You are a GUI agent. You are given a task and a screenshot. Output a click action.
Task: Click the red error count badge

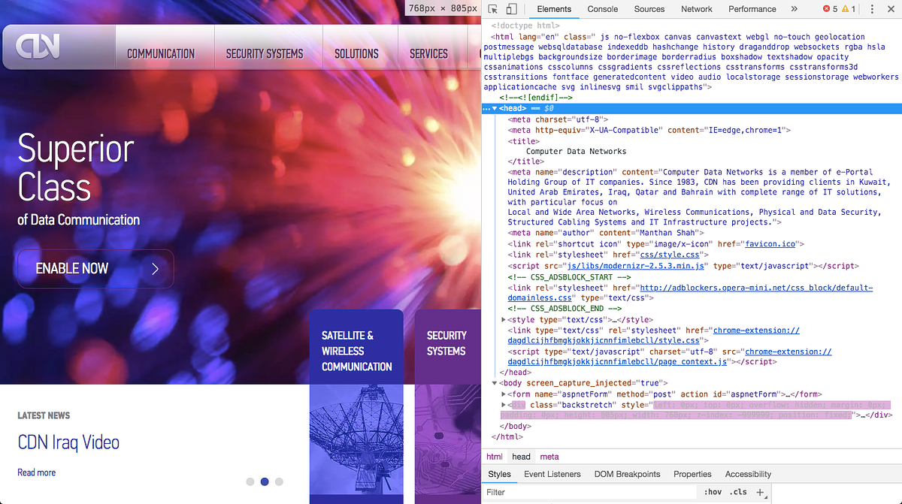828,9
